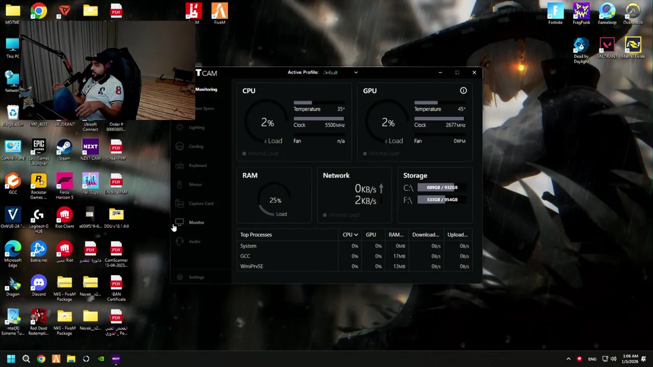Switch ENG input language indicator
This screenshot has width=653, height=367.
coord(592,359)
